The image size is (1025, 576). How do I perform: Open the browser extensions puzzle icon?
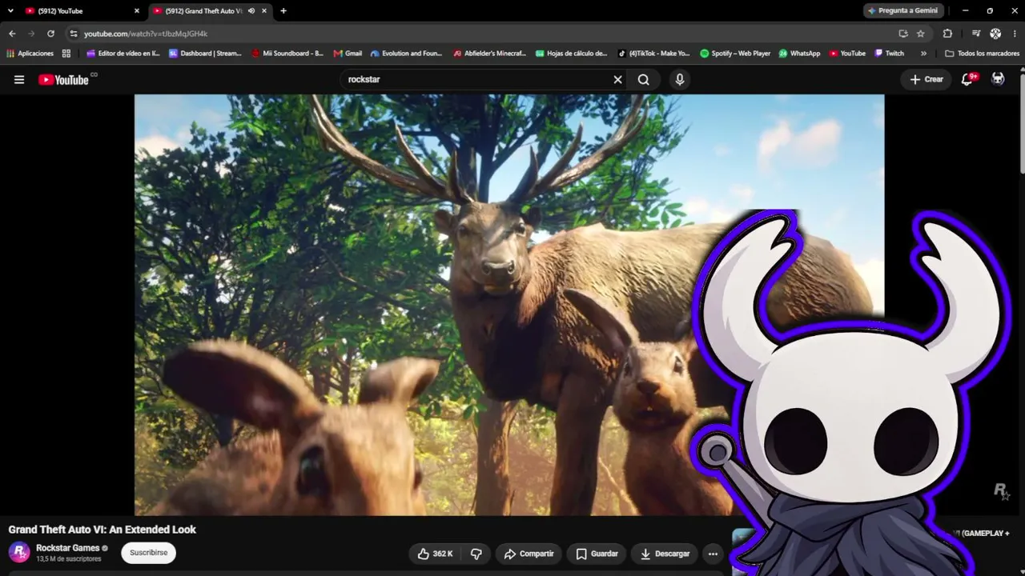coord(947,34)
